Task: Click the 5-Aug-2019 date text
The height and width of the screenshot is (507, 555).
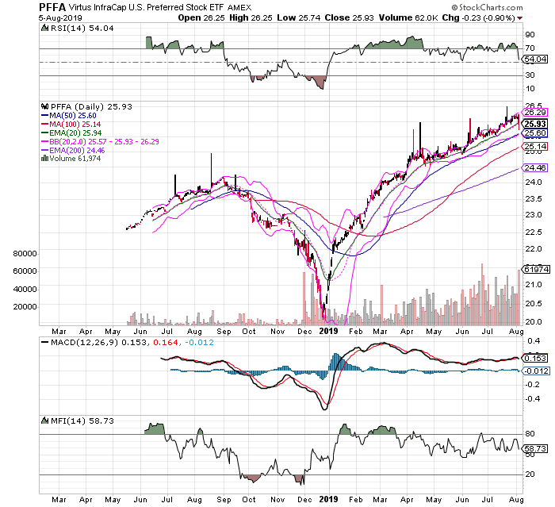Action: pyautogui.click(x=60, y=17)
